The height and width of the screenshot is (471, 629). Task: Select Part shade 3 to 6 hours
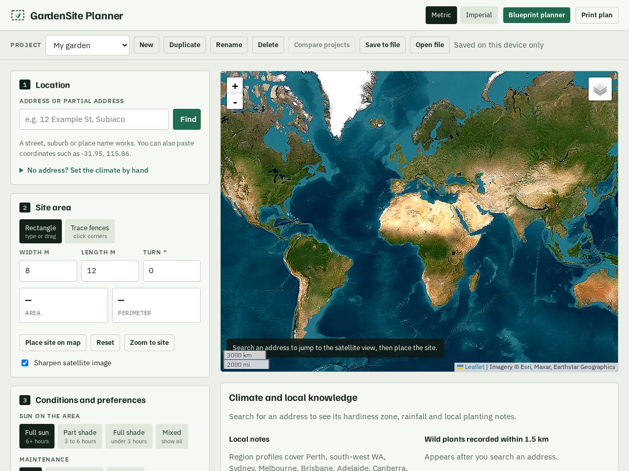click(x=80, y=436)
